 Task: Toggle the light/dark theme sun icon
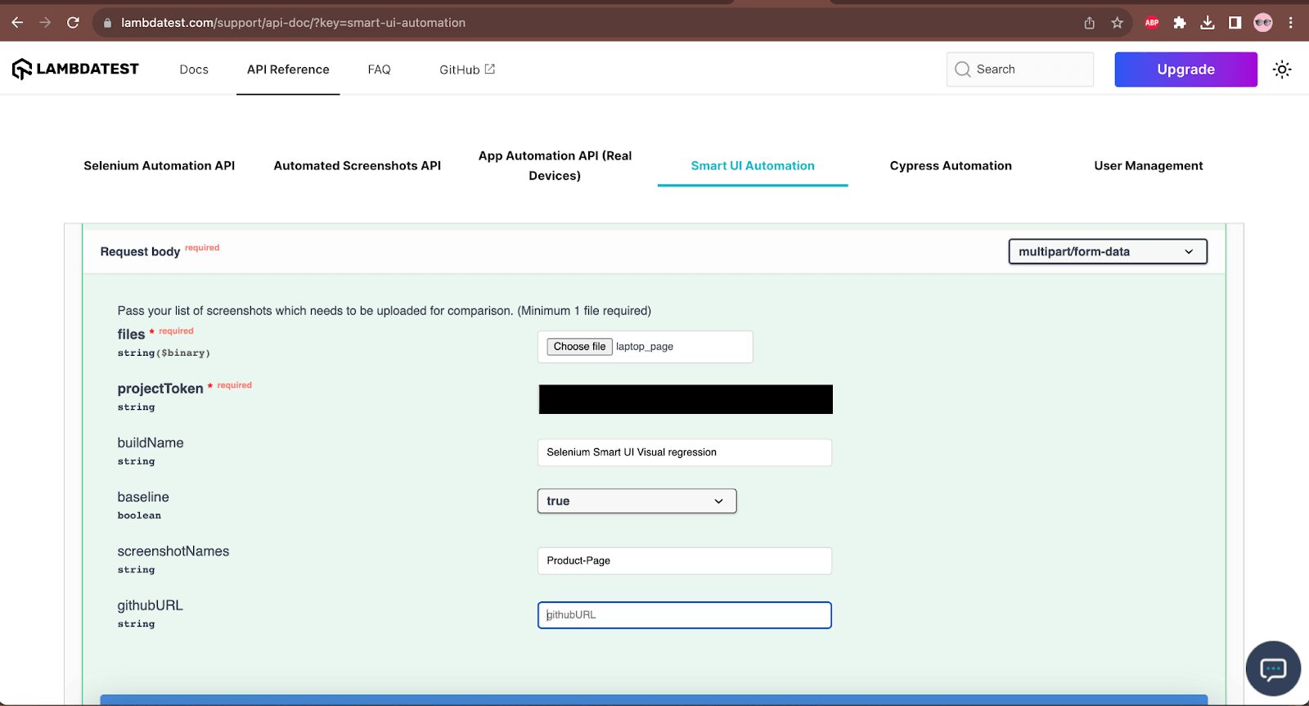click(x=1282, y=70)
